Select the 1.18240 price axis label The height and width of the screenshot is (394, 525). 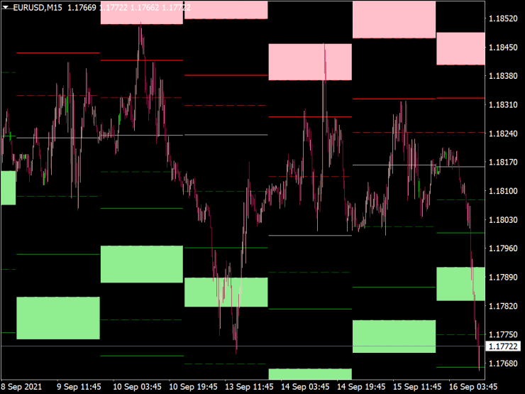coord(502,133)
